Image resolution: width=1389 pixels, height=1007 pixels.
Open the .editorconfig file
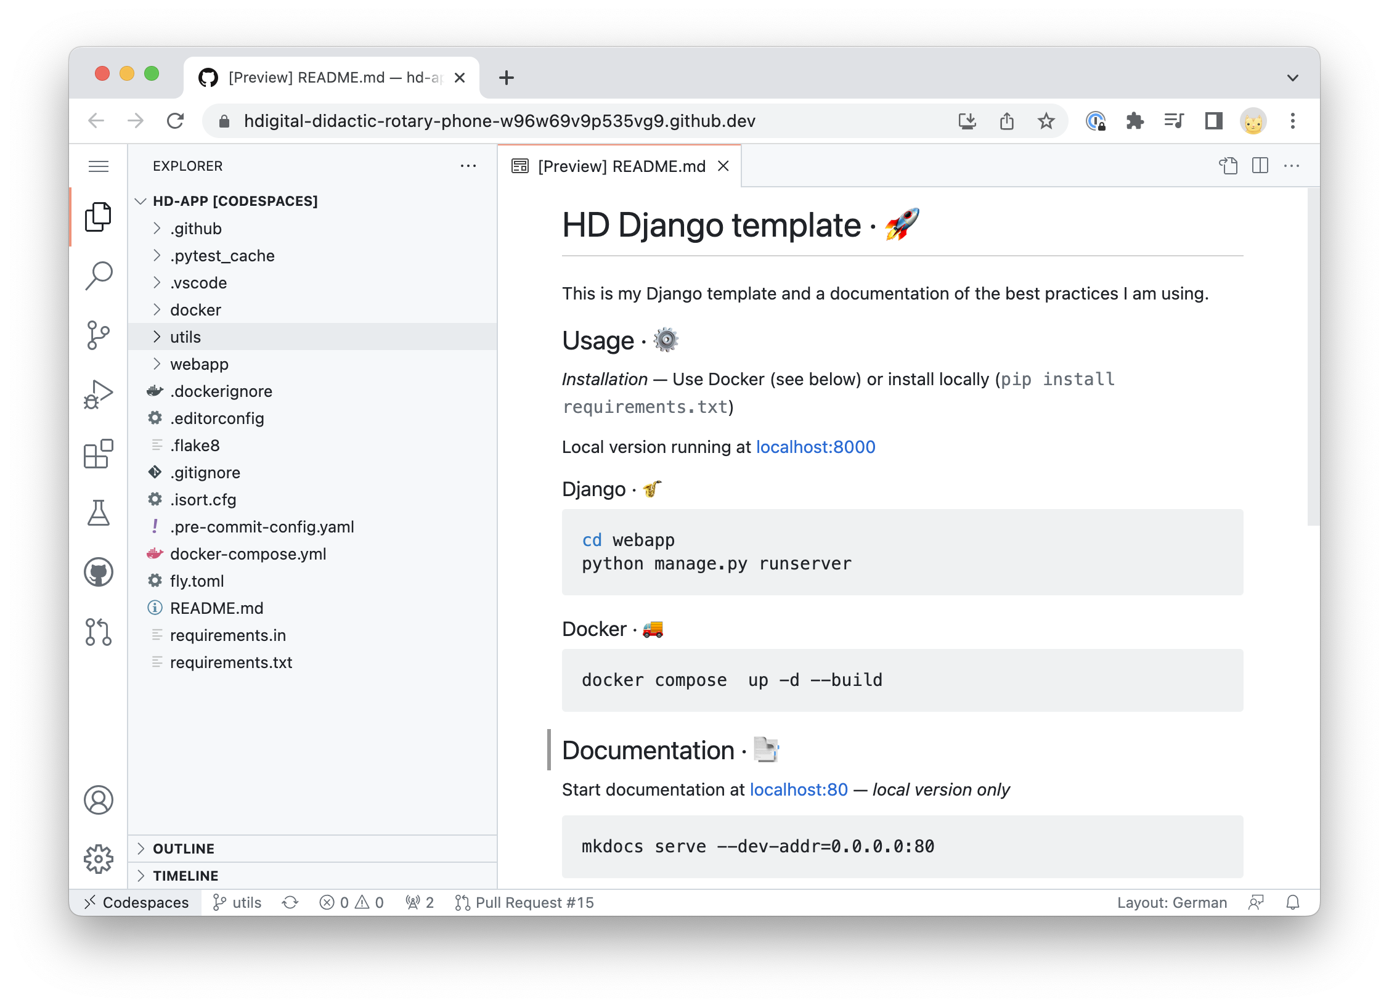pos(312,418)
